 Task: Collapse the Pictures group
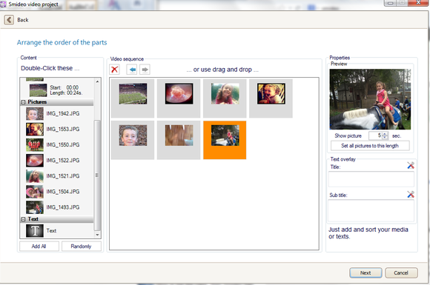click(23, 102)
